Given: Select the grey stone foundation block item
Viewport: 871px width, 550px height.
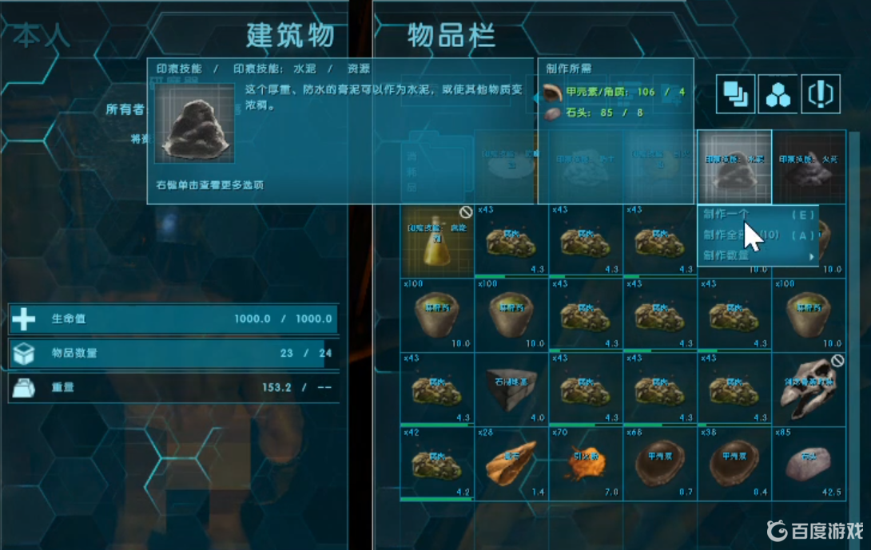Looking at the screenshot, I should point(511,390).
